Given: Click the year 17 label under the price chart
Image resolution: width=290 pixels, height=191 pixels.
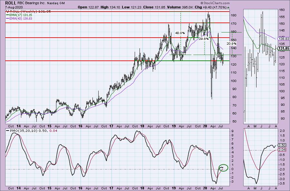Looking at the screenshot, I should pos(111,126).
